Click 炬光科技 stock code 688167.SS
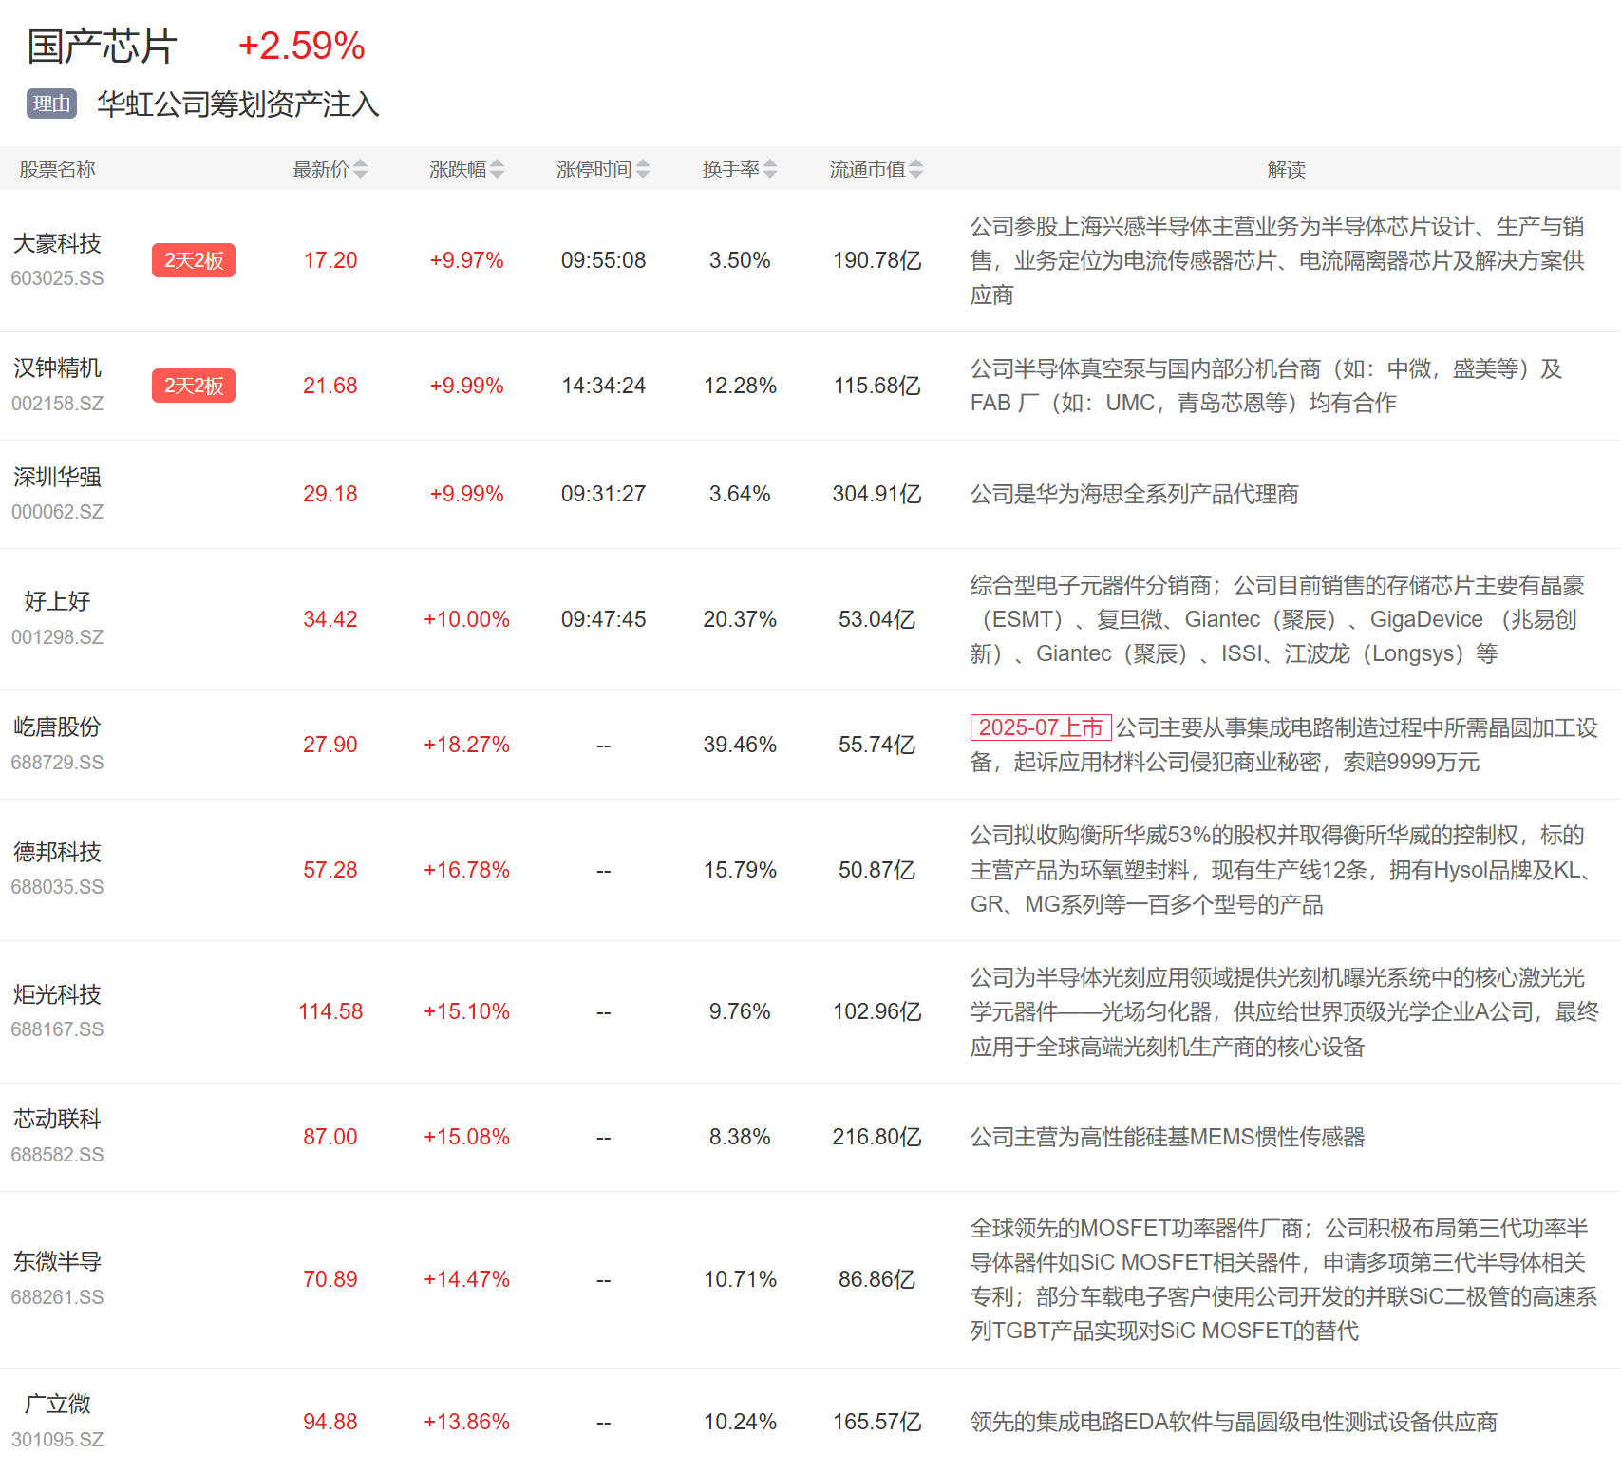Viewport: 1621px width, 1473px height. pos(57,1029)
